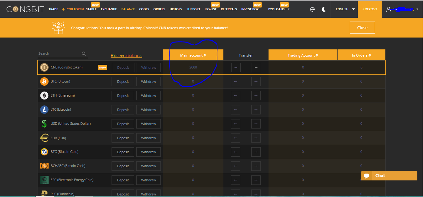
Task: Click the Bitcoin Gold coin icon
Action: click(44, 152)
